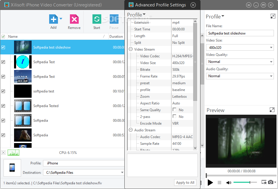Mute the preview speaker icon
Screen dimensions: 278x189
click(x=229, y=183)
